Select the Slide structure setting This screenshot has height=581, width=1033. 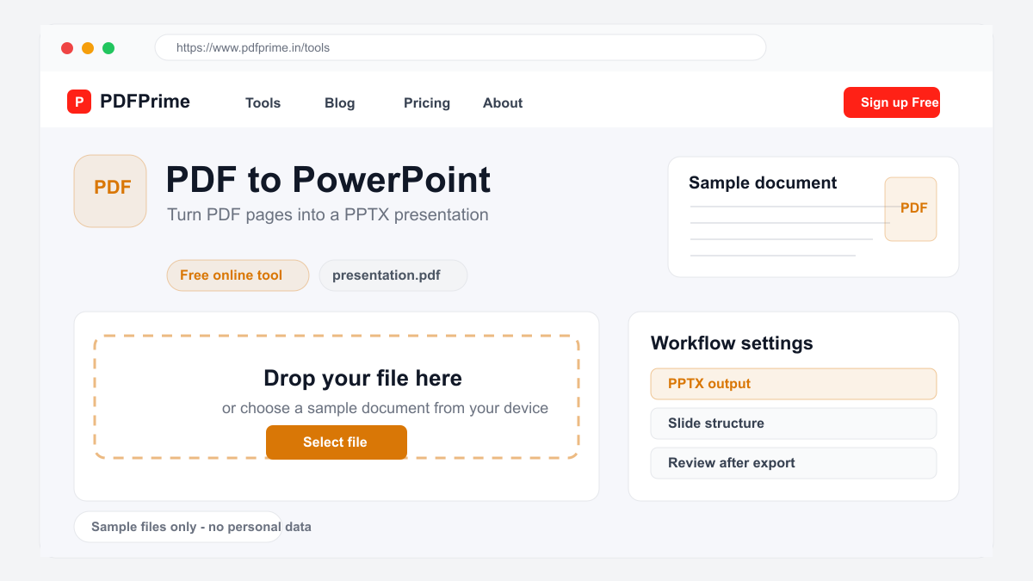click(794, 423)
